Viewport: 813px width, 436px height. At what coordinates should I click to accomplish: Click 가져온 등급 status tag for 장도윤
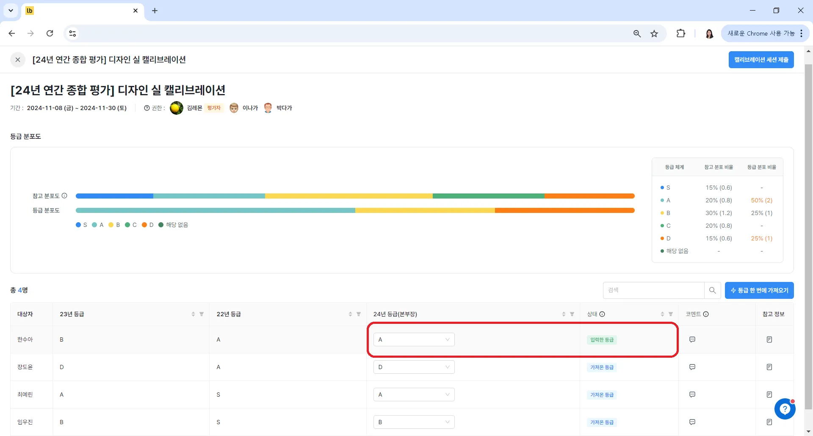click(602, 367)
